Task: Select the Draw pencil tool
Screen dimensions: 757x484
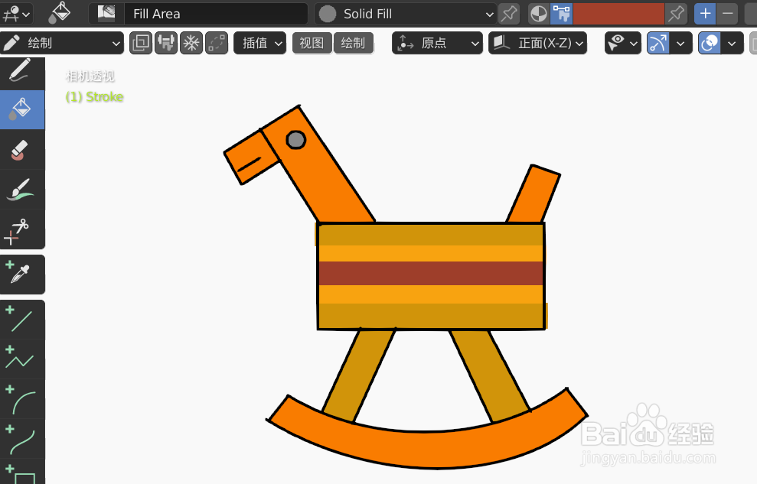Action: coord(21,71)
